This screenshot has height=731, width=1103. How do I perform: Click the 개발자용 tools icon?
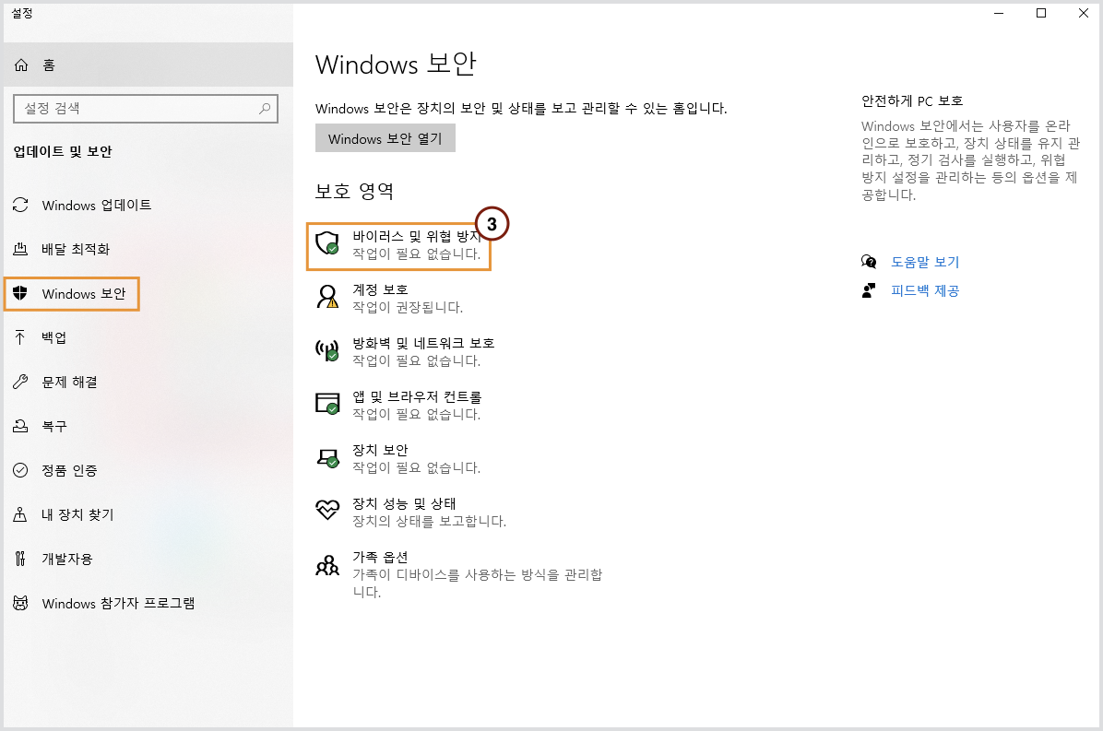pyautogui.click(x=20, y=559)
